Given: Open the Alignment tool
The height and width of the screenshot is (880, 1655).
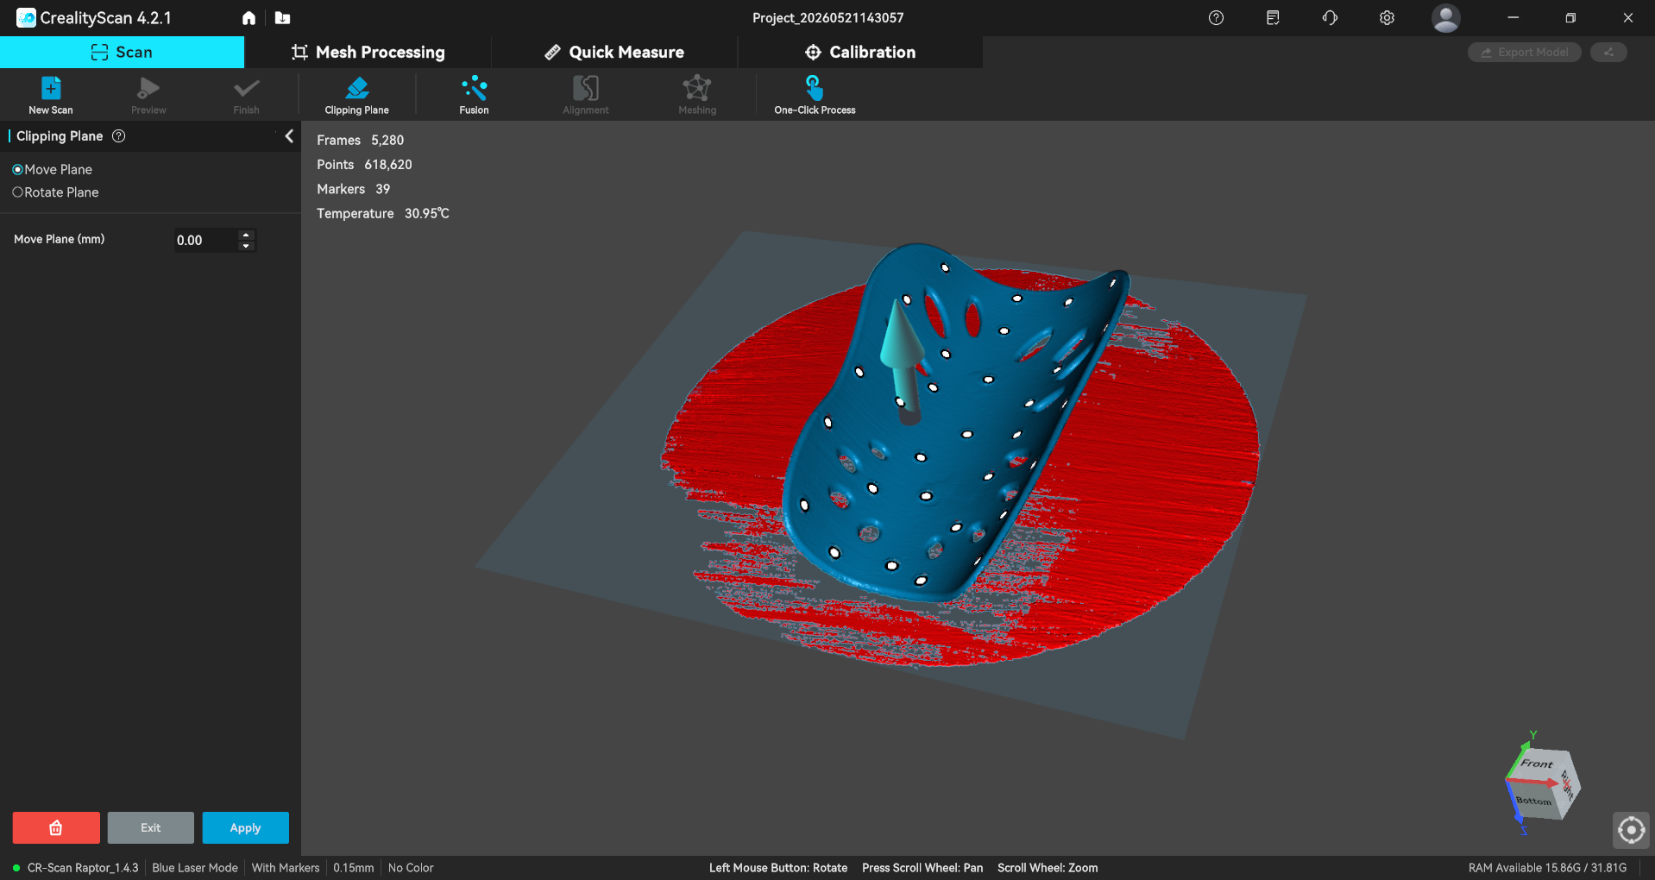Looking at the screenshot, I should [x=586, y=95].
